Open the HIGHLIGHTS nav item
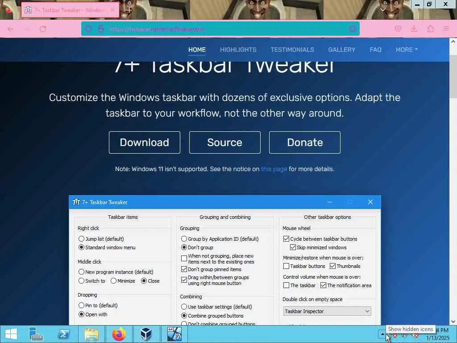457x343 pixels. pyautogui.click(x=238, y=50)
